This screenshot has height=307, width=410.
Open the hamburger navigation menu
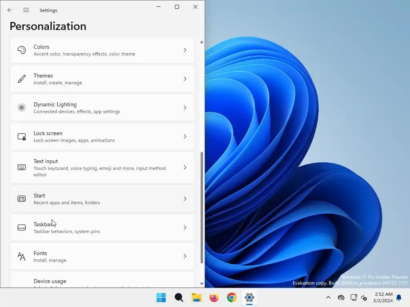[x=26, y=10]
